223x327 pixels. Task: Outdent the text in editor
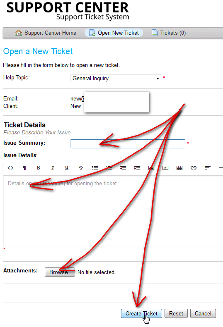(x=123, y=168)
